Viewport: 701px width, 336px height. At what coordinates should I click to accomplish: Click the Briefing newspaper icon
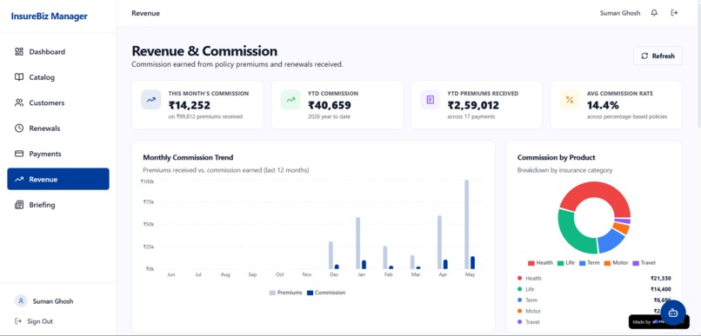coord(19,205)
